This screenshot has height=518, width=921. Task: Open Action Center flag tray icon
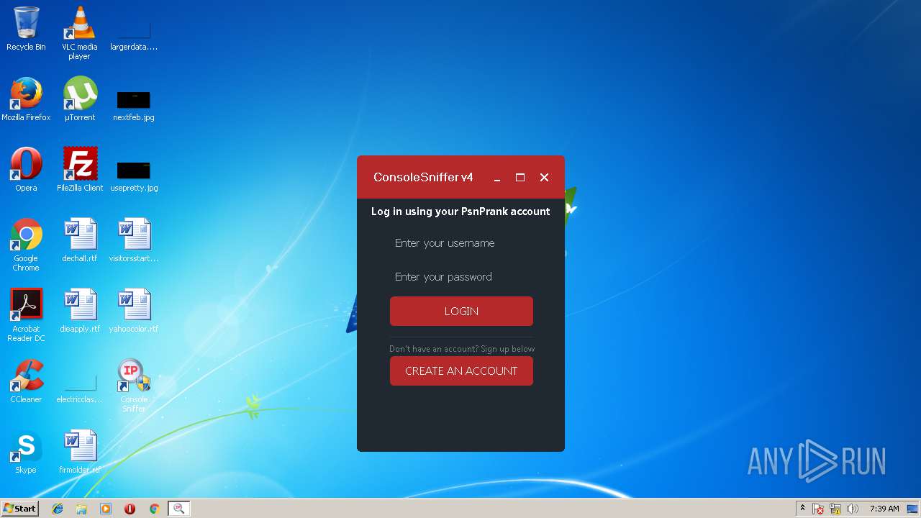point(819,509)
